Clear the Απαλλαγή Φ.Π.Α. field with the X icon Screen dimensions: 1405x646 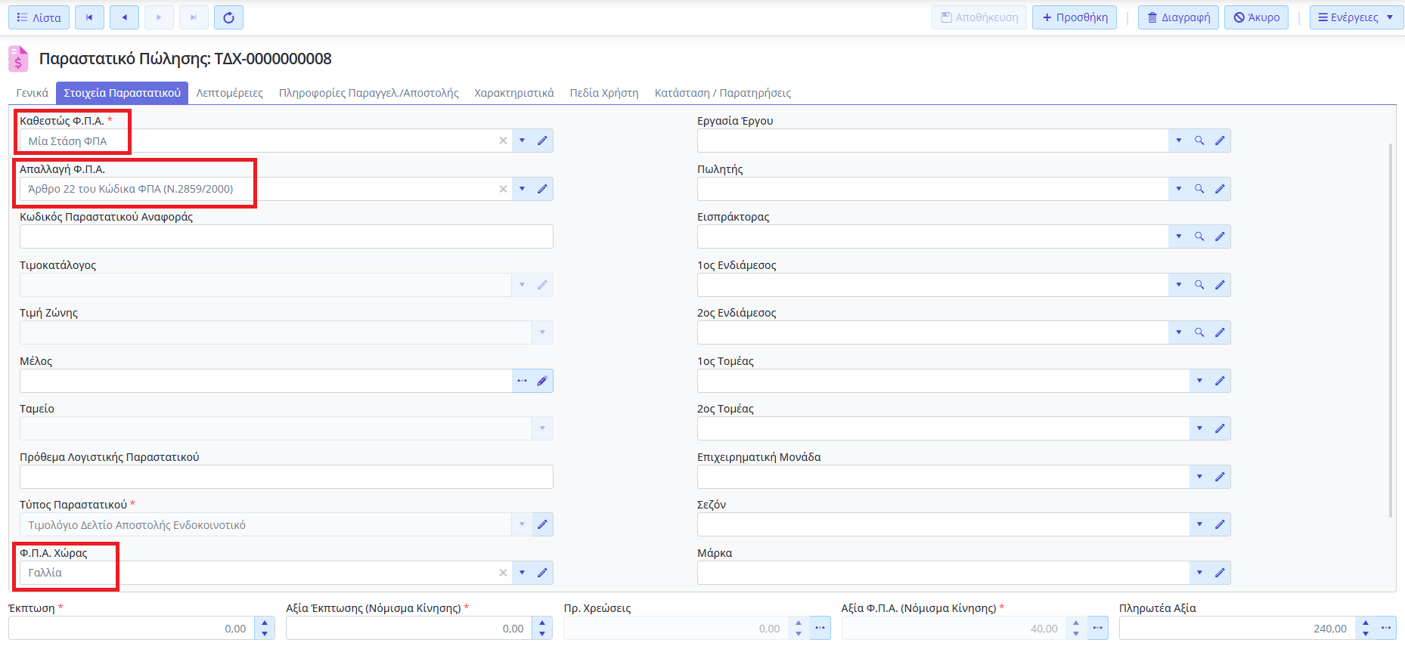click(x=503, y=189)
